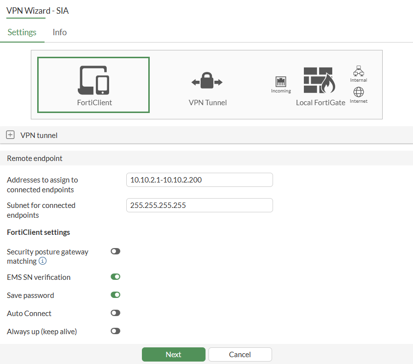
Task: Edit the addresses to assign field
Action: coord(199,180)
